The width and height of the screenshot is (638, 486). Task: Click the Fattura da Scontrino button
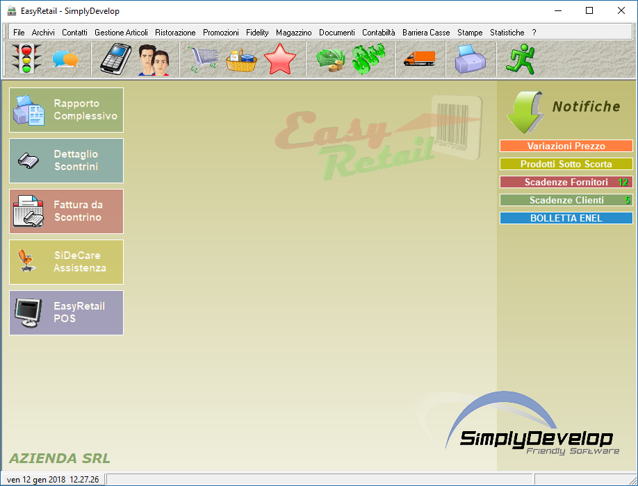[67, 211]
